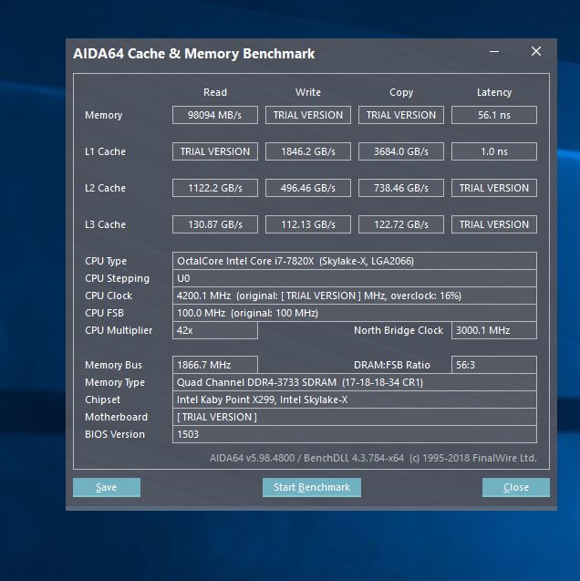Click the Read column header

pos(215,92)
